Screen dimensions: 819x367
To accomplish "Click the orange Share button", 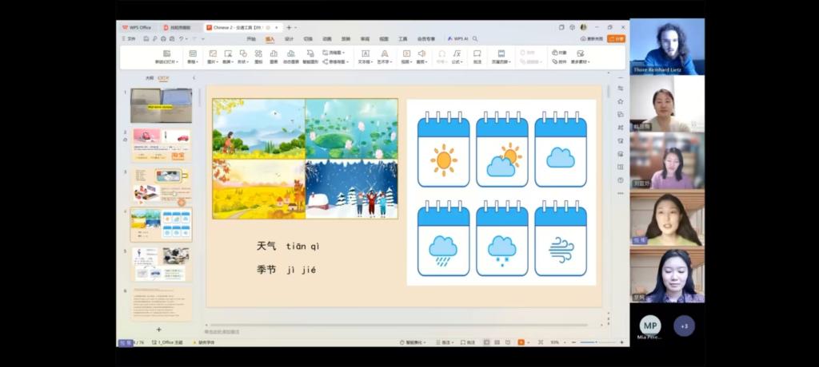I will (616, 38).
